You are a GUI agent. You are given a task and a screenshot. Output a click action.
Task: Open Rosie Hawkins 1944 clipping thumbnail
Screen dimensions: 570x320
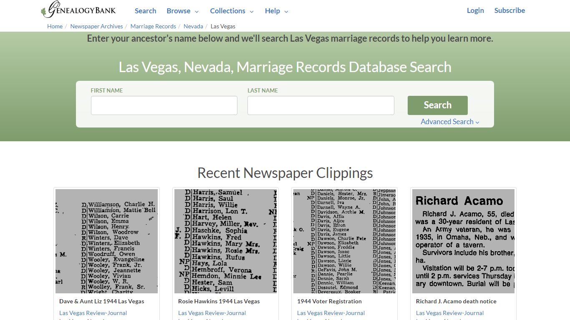pyautogui.click(x=225, y=241)
